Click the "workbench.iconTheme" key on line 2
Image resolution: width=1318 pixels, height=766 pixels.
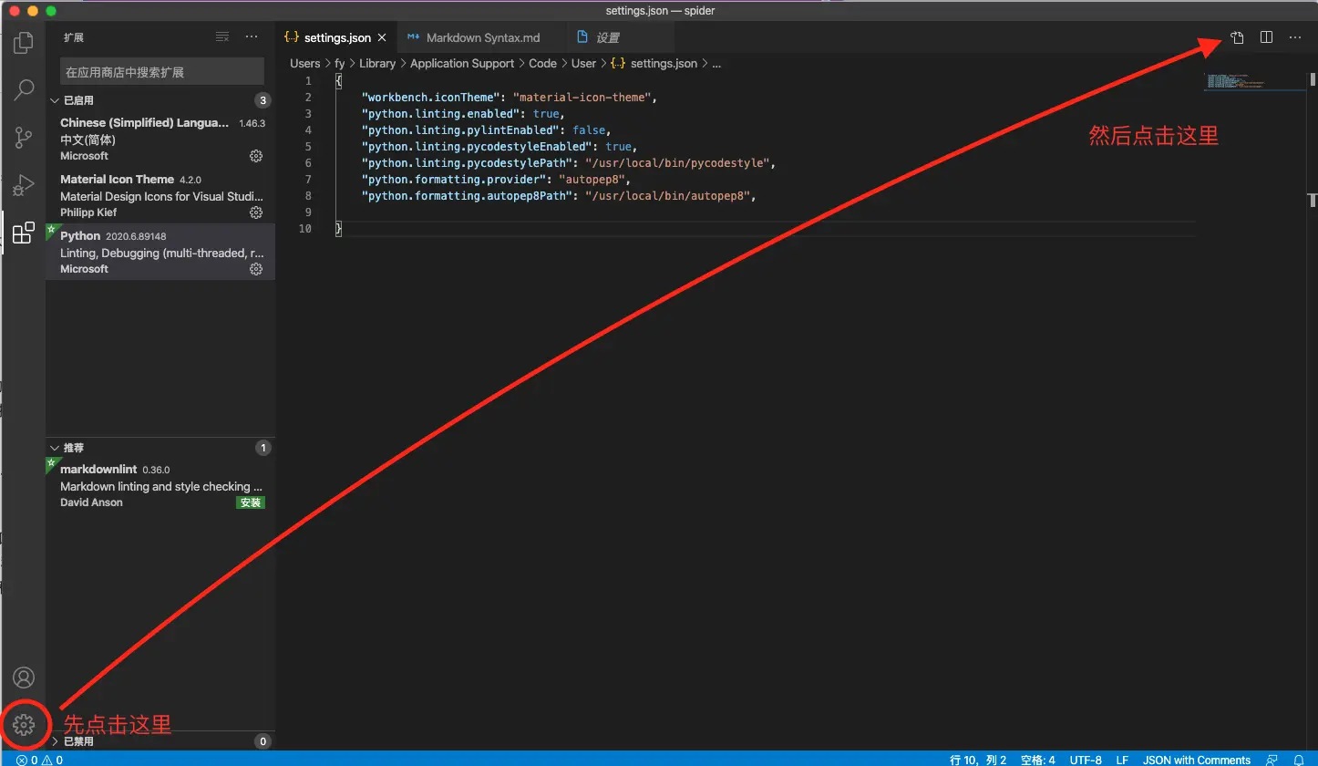coord(430,98)
